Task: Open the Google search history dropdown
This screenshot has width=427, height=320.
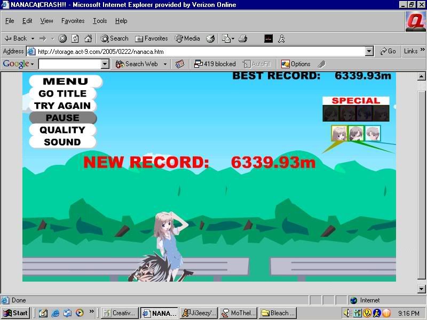Action: pos(105,64)
